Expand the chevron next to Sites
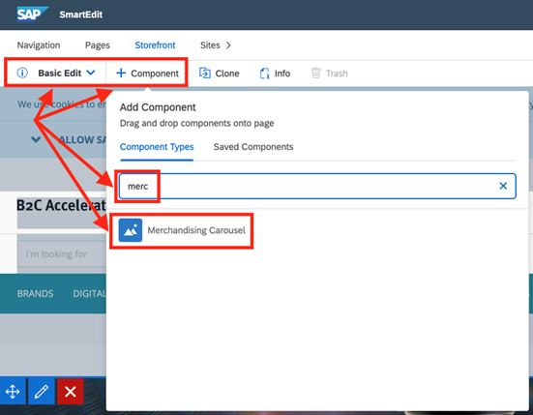The width and height of the screenshot is (533, 415). tap(228, 45)
